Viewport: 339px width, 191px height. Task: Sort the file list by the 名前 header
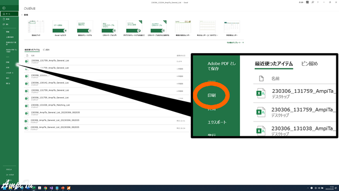(x=33, y=56)
